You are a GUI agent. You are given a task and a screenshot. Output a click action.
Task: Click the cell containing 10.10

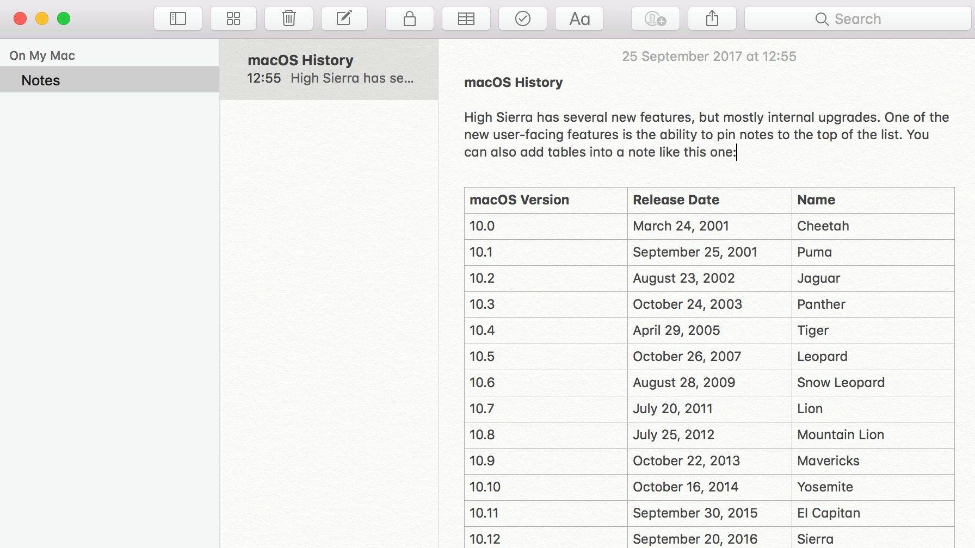[546, 487]
